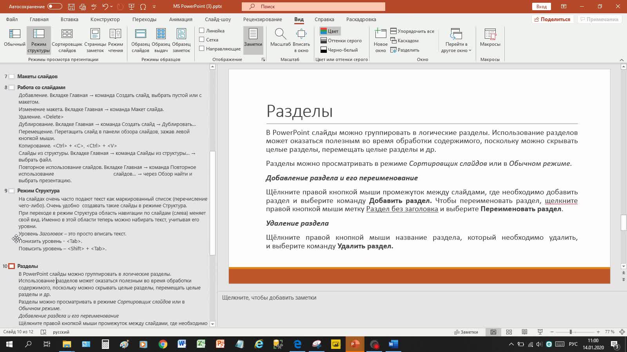
Task: Toggle Notes (Заметки) in status bar
Action: pyautogui.click(x=466, y=332)
